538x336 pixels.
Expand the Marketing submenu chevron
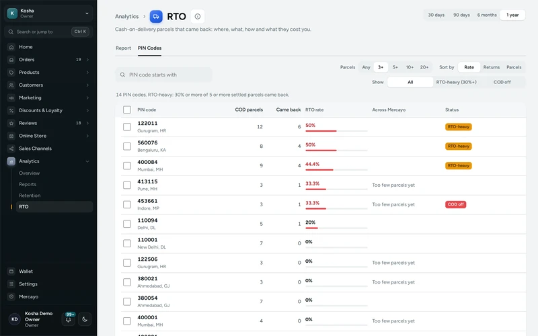(x=87, y=97)
